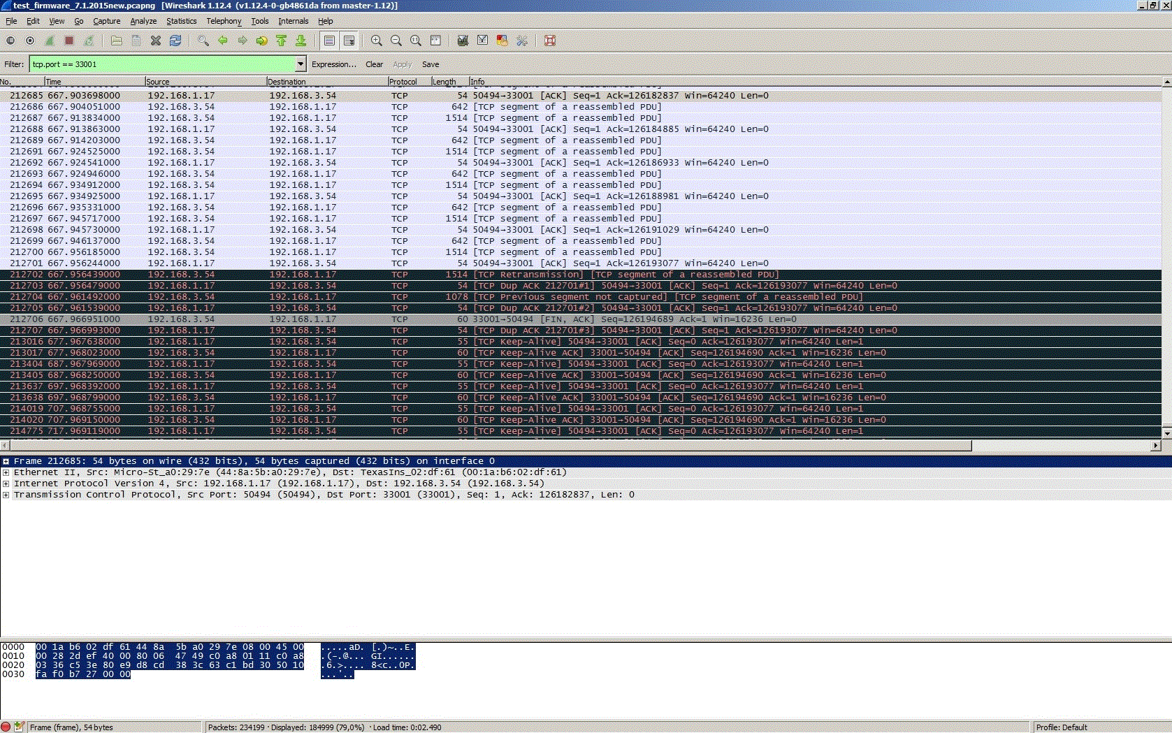This screenshot has width=1172, height=733.
Task: Open the filter history dropdown arrow
Action: click(x=301, y=64)
